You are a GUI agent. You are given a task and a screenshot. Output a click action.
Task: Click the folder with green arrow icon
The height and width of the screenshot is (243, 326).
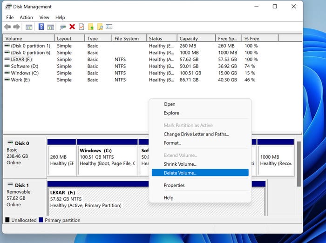pos(91,27)
